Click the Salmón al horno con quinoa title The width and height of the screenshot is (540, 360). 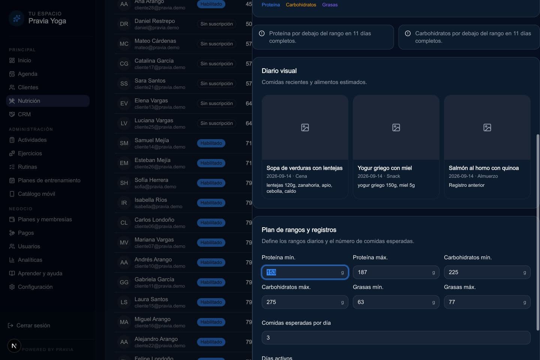tap(484, 168)
